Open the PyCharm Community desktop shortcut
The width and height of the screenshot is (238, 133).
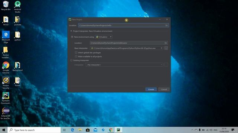(6, 98)
